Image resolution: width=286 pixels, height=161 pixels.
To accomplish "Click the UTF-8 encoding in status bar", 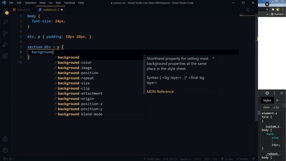I will tap(197, 159).
